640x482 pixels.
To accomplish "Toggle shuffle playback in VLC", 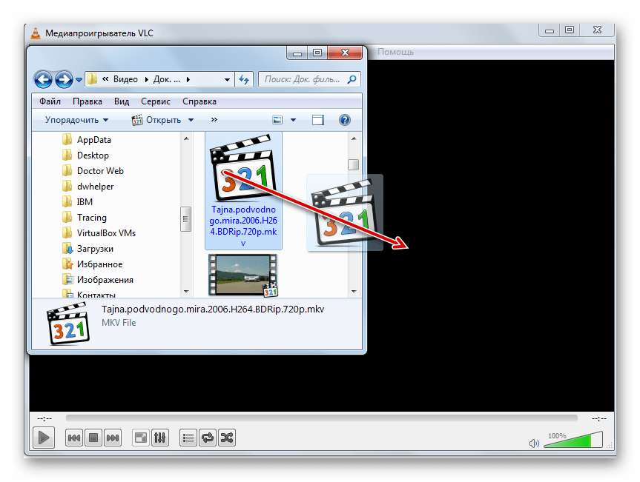I will (x=227, y=438).
